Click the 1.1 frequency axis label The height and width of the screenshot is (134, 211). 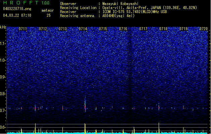point(3,44)
